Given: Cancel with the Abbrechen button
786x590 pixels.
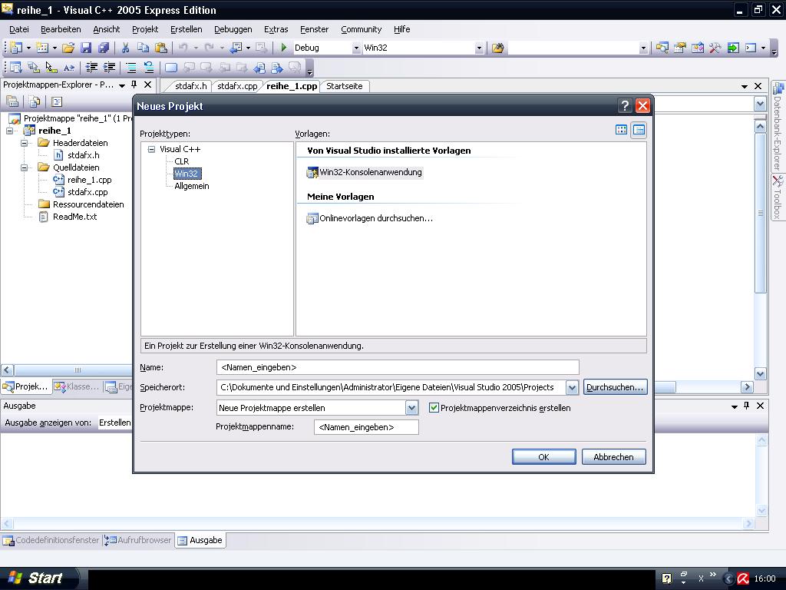Looking at the screenshot, I should [613, 457].
